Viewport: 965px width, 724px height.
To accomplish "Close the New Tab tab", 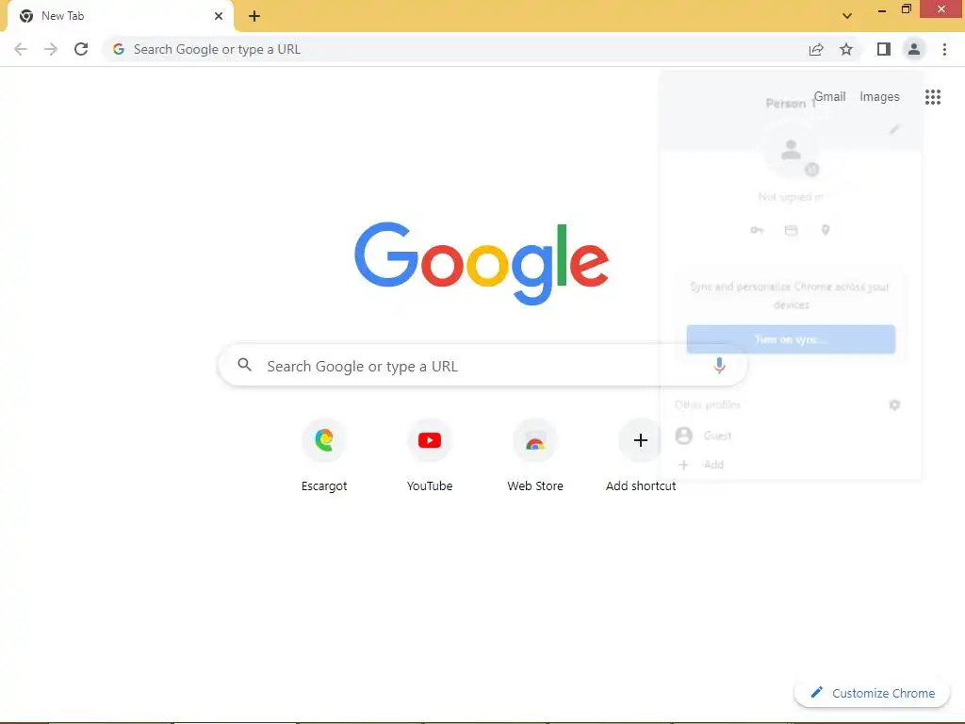I will pos(219,16).
